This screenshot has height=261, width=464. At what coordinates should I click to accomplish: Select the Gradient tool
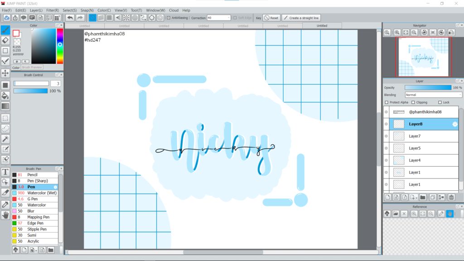[x=5, y=106]
